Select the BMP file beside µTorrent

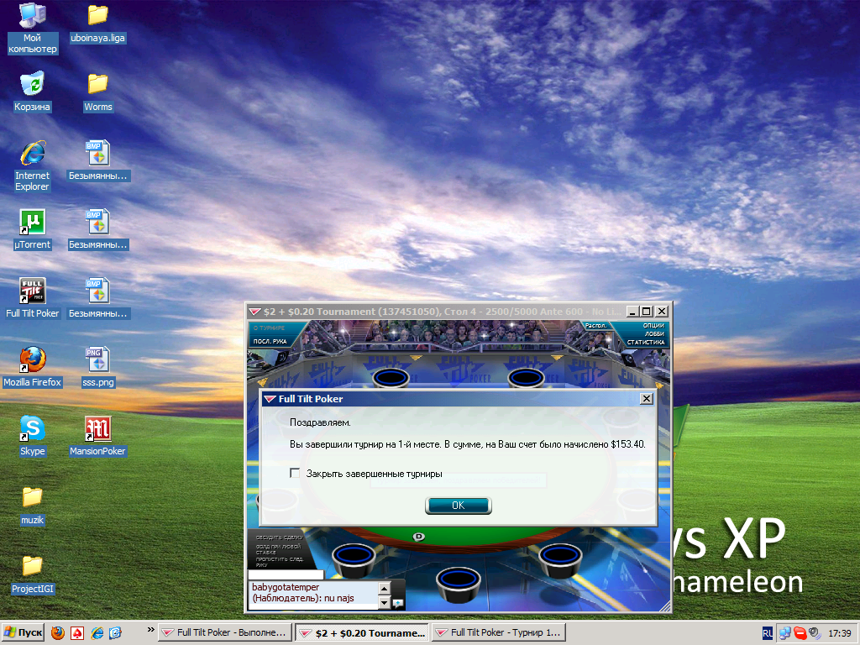click(97, 229)
